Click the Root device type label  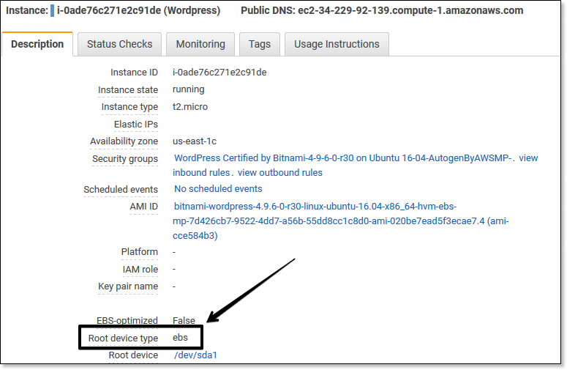pyautogui.click(x=124, y=338)
